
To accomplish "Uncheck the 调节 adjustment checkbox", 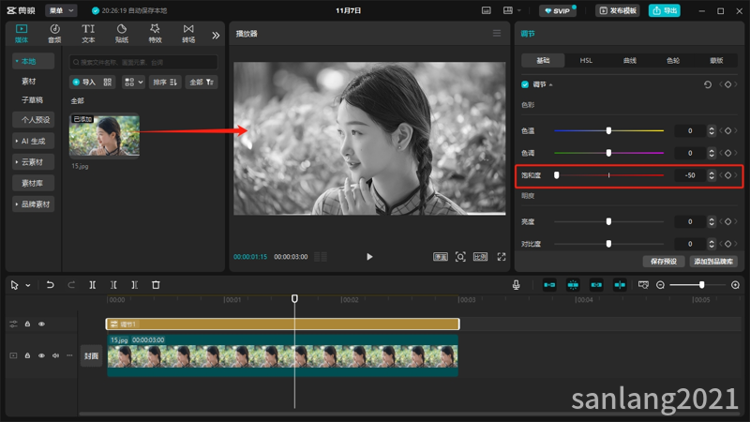I will 525,84.
